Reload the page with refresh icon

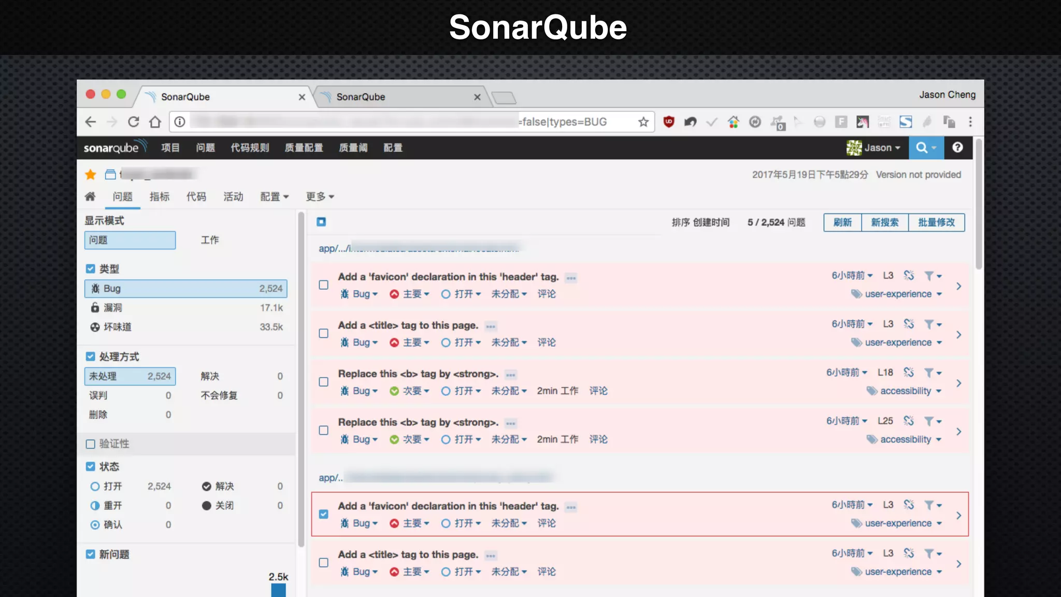point(134,122)
